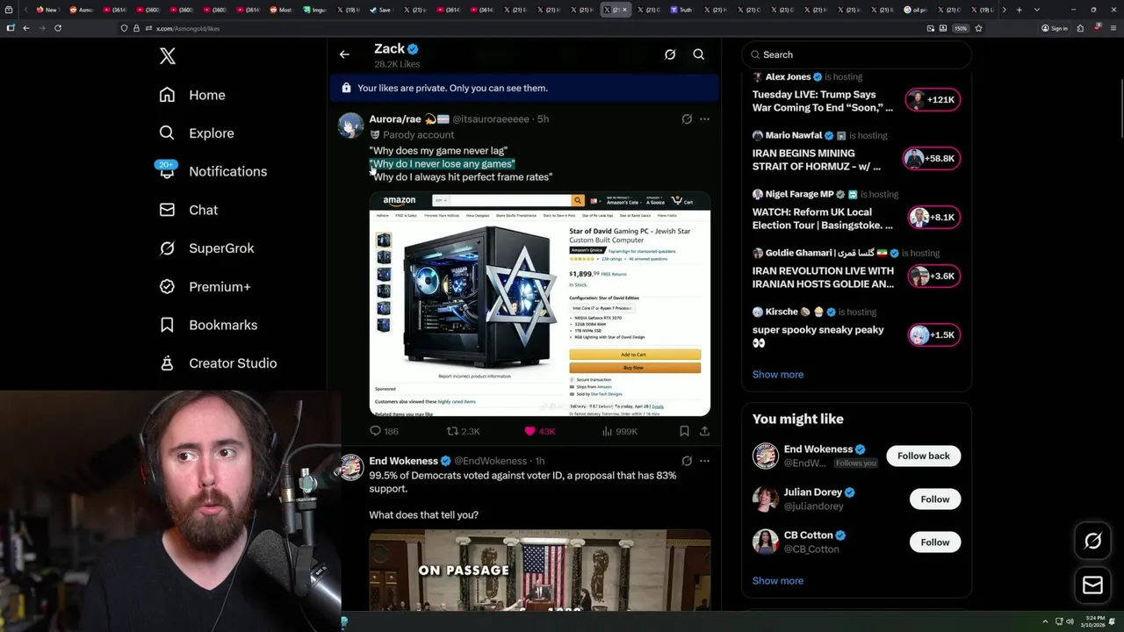Image resolution: width=1124 pixels, height=632 pixels.
Task: Open Chat from the sidebar
Action: 189,210
